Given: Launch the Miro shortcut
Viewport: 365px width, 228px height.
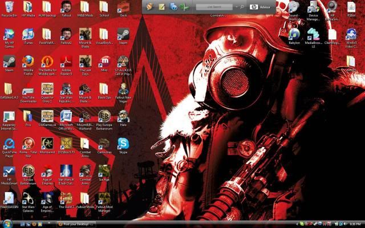Looking at the screenshot, I should pyautogui.click(x=104, y=63).
